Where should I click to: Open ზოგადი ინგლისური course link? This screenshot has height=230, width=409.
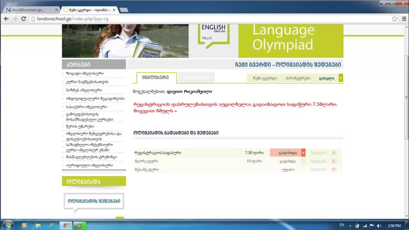[x=85, y=73]
